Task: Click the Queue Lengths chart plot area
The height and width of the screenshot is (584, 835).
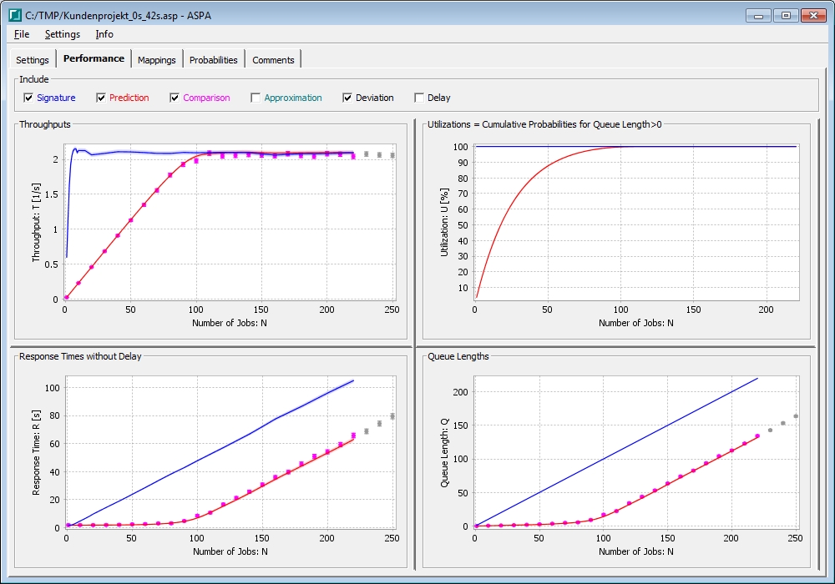Action: (637, 452)
